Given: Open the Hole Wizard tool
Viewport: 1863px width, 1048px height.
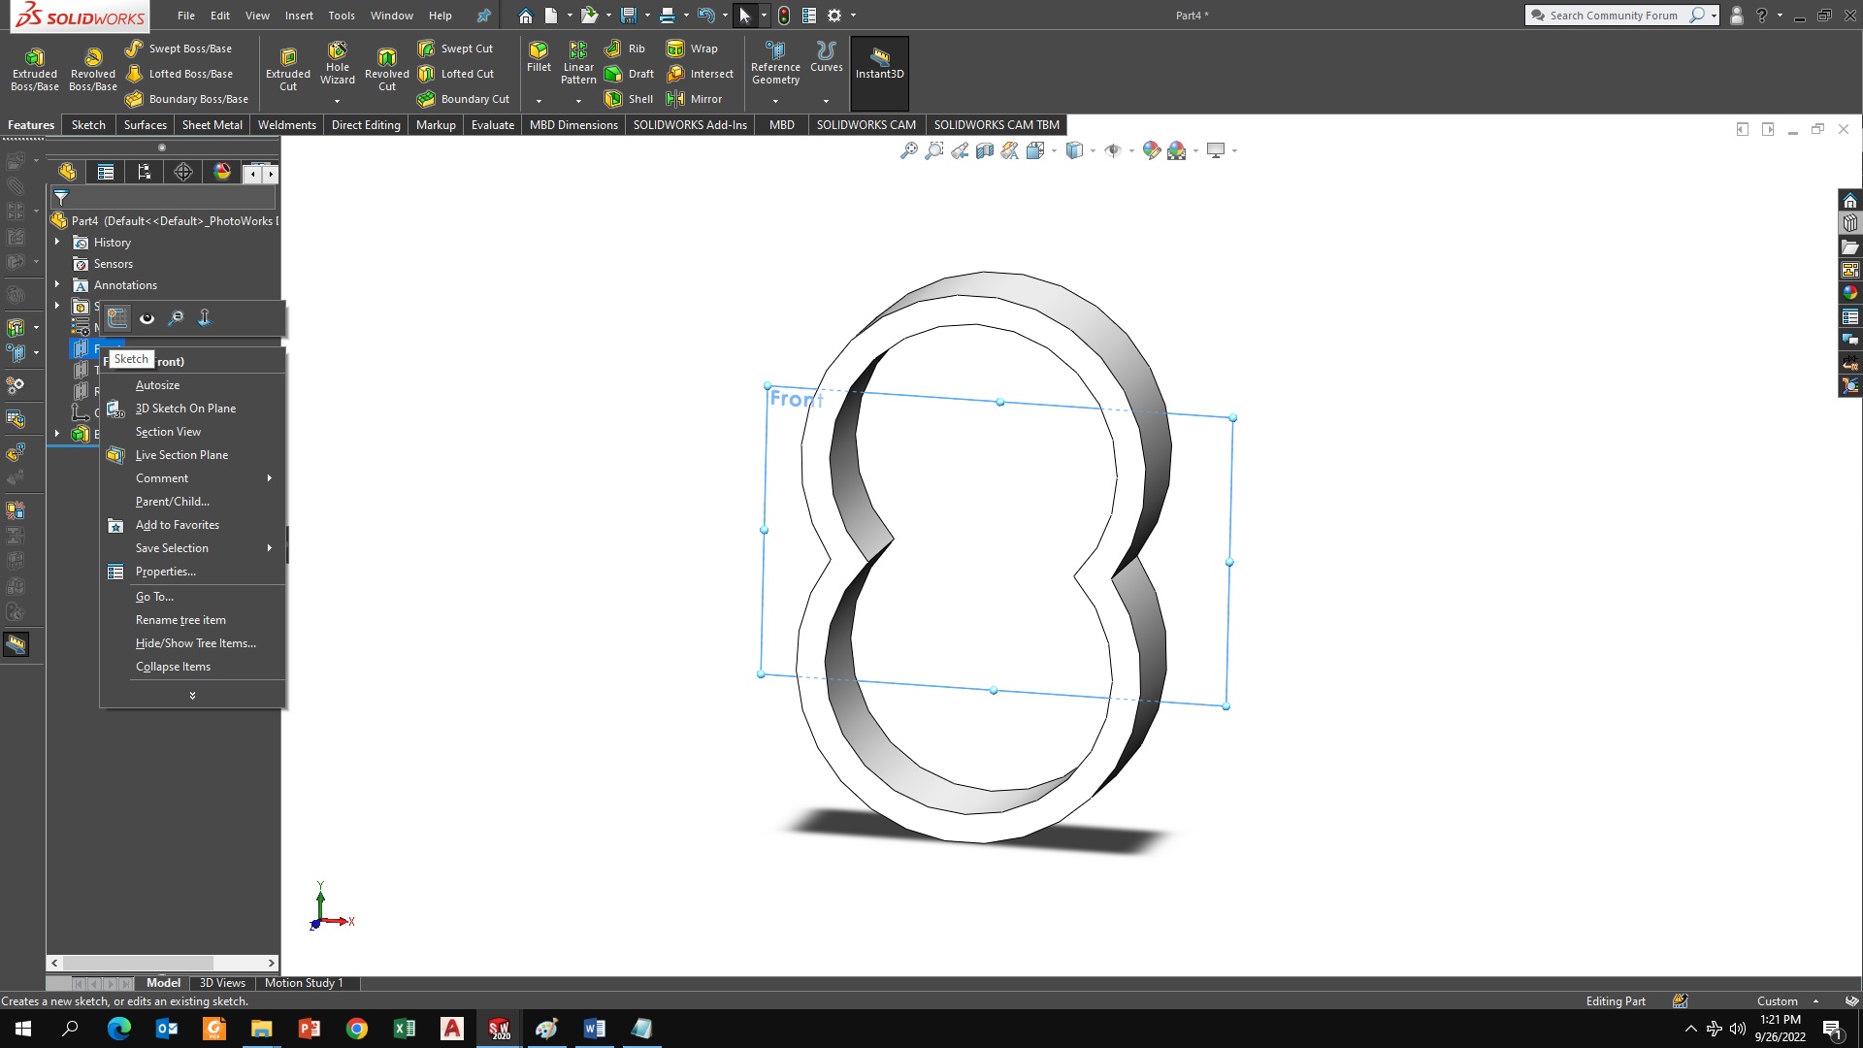Looking at the screenshot, I should 337,63.
